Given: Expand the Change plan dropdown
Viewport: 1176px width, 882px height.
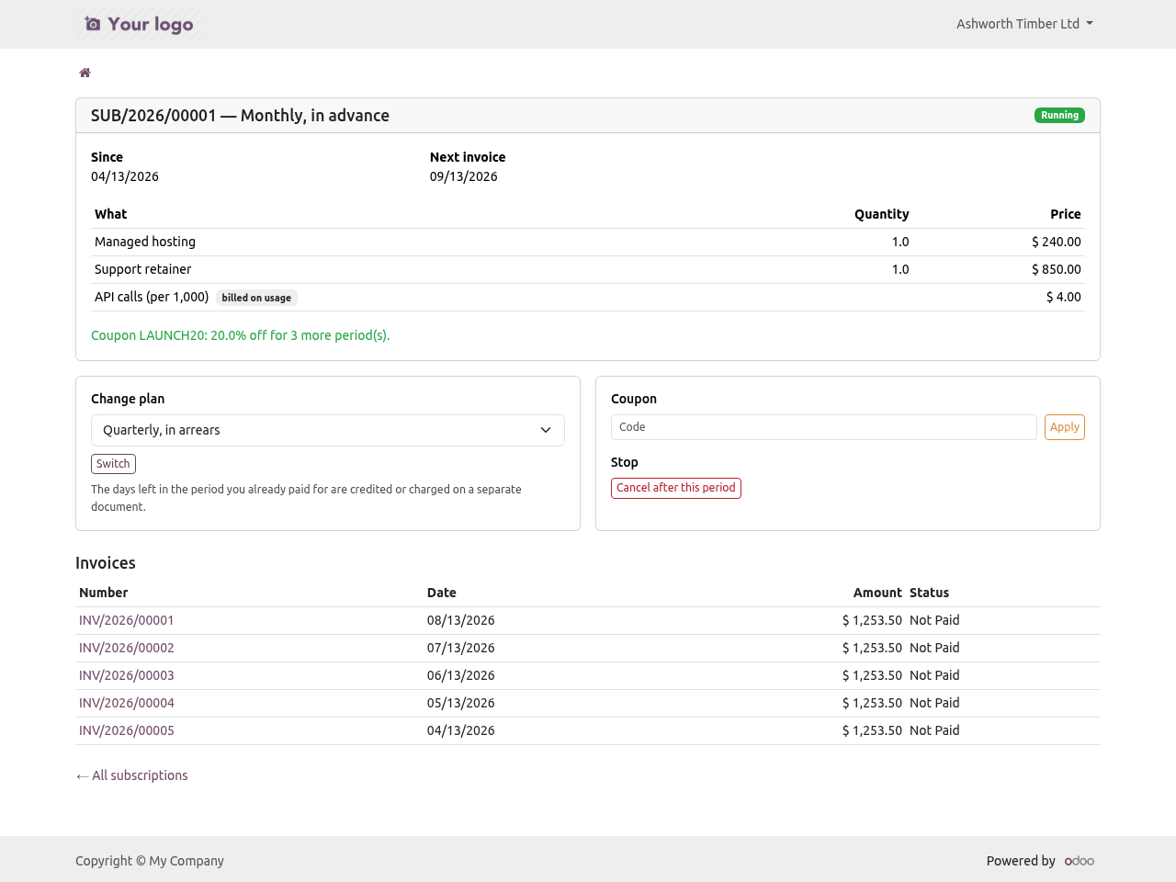Looking at the screenshot, I should pos(328,430).
